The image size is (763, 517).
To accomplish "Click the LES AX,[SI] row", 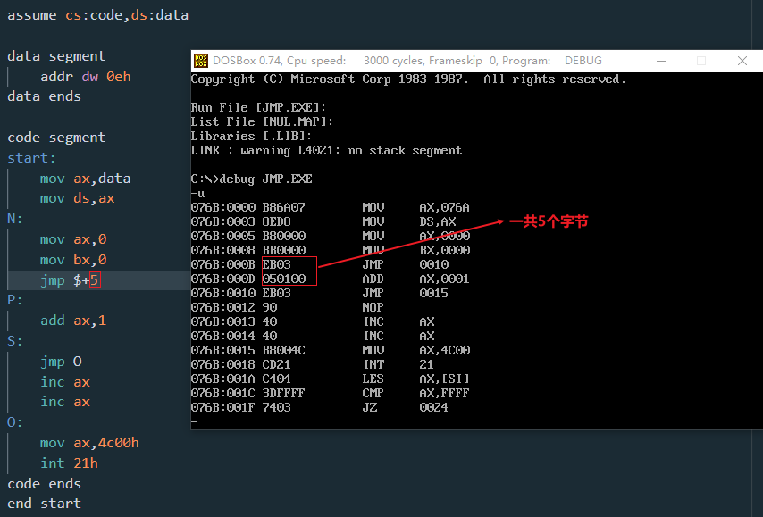I will click(x=331, y=379).
